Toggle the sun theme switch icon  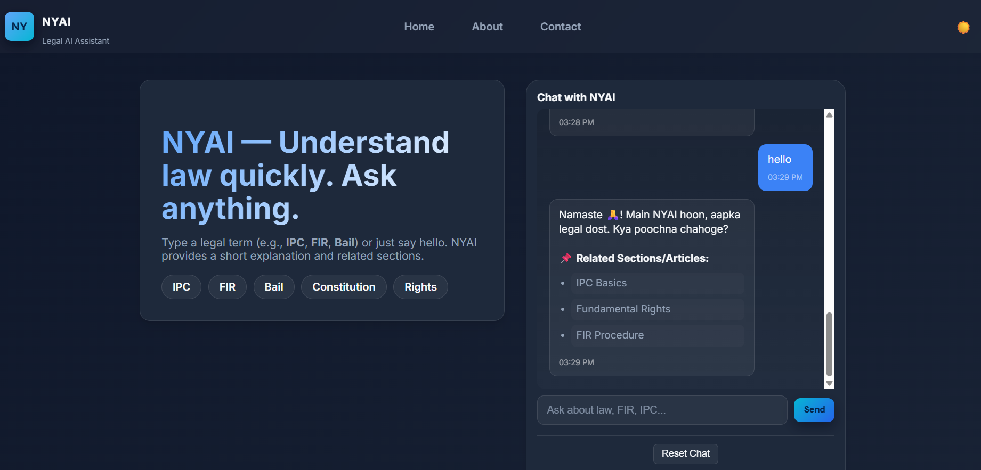click(x=963, y=27)
